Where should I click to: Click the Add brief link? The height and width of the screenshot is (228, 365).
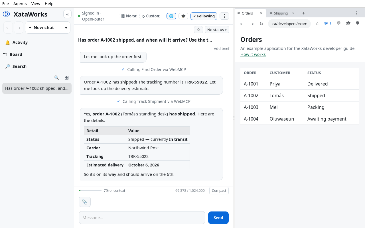(222, 49)
